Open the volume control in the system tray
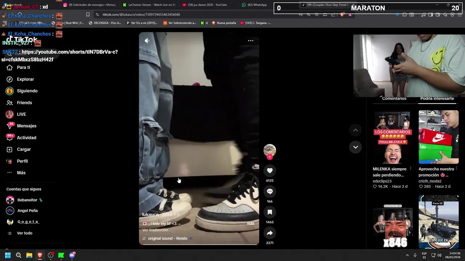The height and width of the screenshot is (261, 465). (x=439, y=255)
